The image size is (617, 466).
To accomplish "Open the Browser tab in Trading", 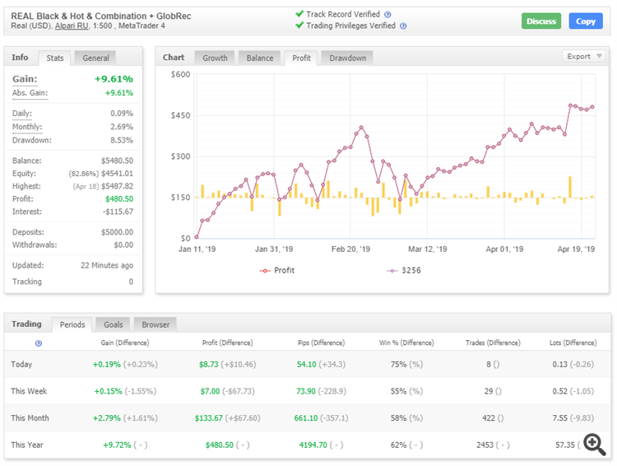I will point(155,324).
